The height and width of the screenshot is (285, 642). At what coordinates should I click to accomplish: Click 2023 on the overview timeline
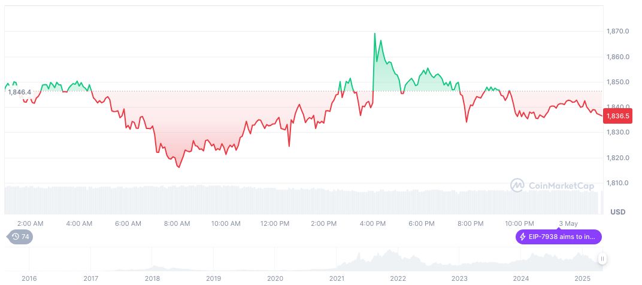(x=459, y=278)
